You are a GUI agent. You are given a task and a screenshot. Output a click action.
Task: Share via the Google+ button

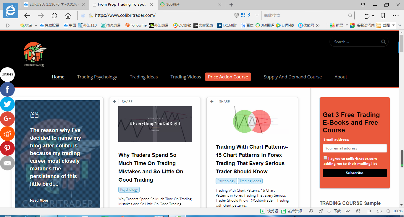click(x=7, y=119)
